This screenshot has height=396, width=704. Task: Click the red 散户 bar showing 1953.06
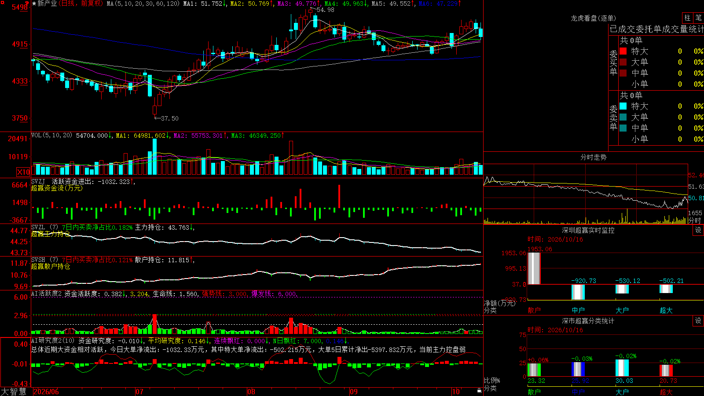coord(534,268)
